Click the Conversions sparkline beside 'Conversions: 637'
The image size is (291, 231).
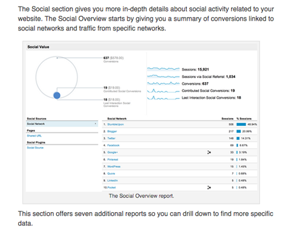(x=163, y=83)
